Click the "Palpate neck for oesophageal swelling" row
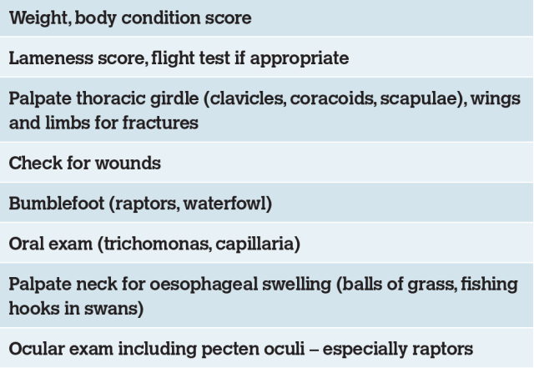The image size is (534, 368). tap(267, 295)
